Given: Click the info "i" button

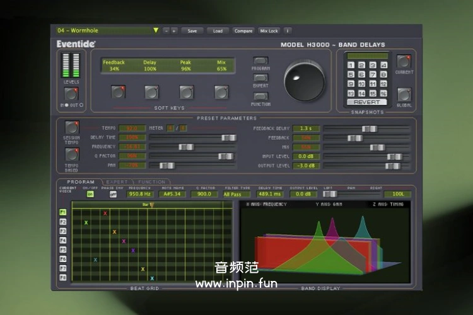Looking at the screenshot, I should coord(288,31).
